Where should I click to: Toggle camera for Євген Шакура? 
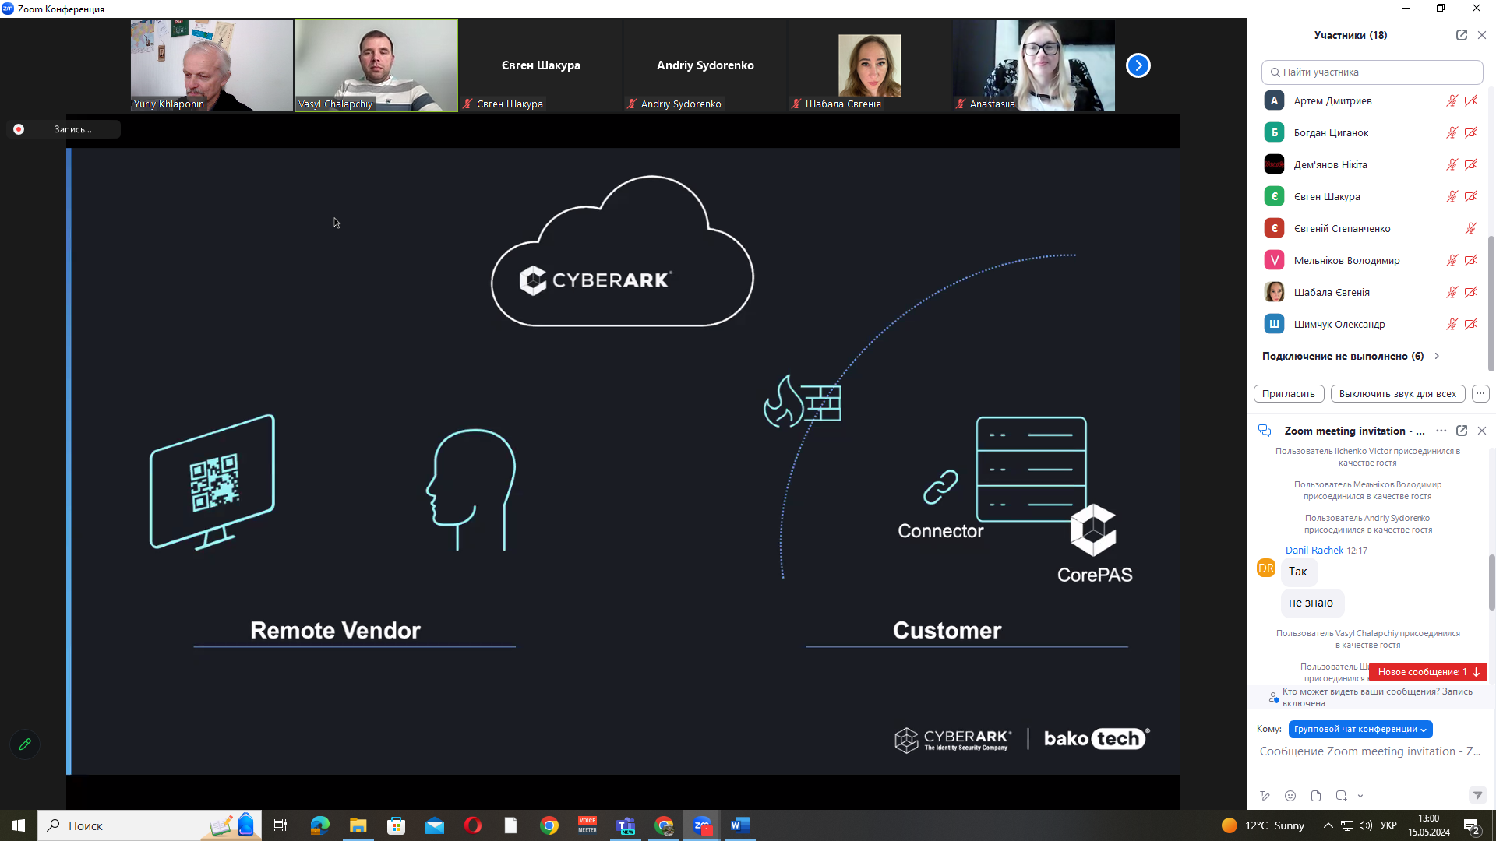(x=1471, y=196)
